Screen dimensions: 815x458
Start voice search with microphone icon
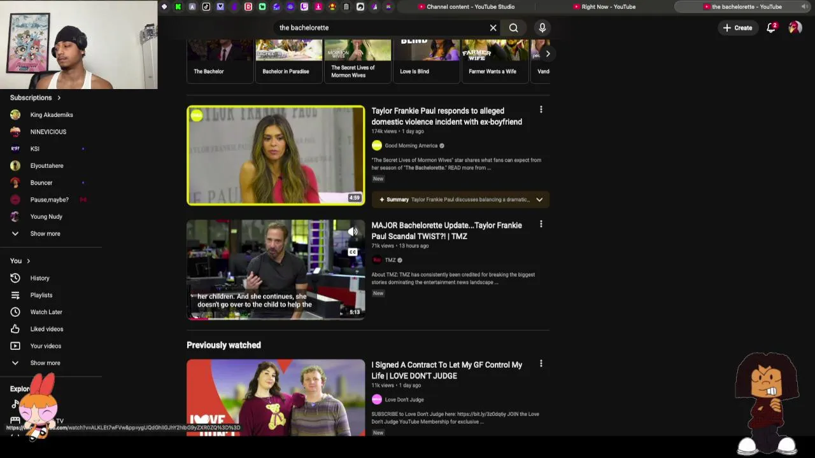(542, 28)
